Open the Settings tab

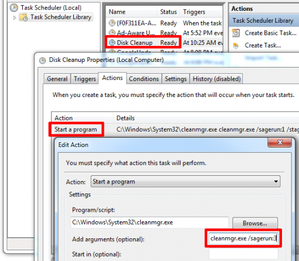(176, 79)
